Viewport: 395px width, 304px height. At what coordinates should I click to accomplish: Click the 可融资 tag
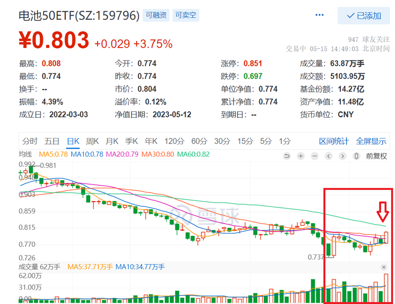pos(156,15)
